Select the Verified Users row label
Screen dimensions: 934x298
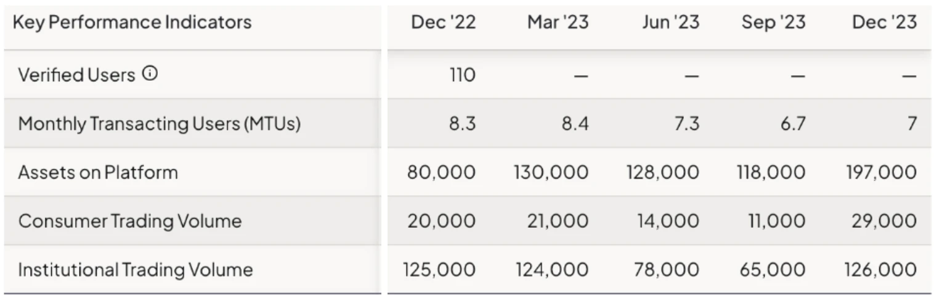(x=76, y=75)
